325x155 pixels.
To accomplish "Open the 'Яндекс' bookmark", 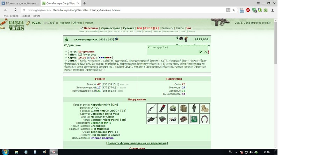I will click(26, 16).
